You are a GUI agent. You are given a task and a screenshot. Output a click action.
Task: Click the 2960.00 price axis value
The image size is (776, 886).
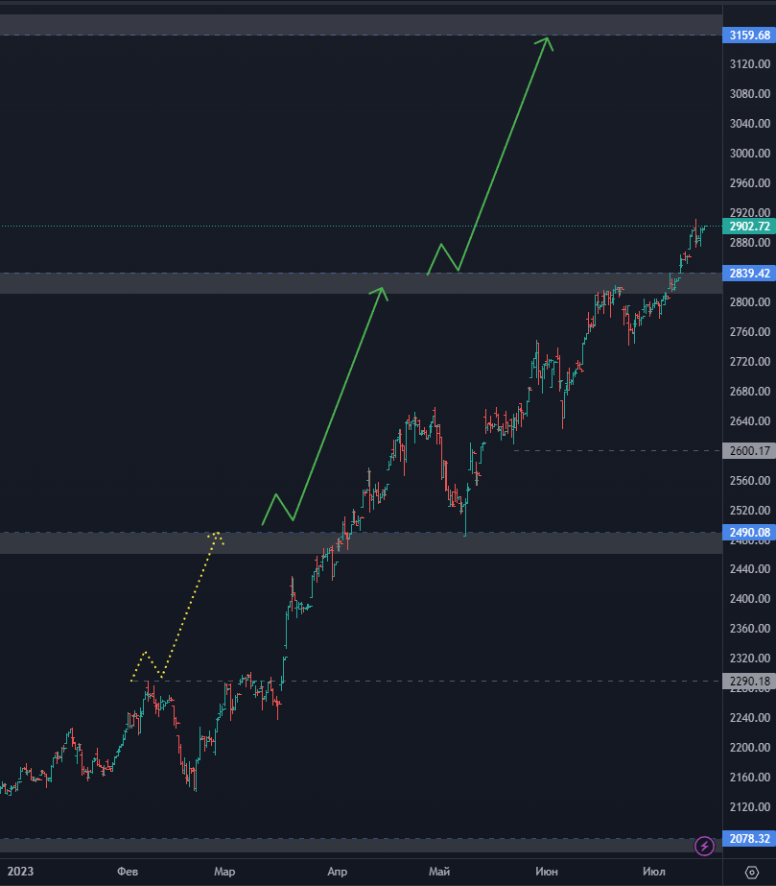click(749, 182)
